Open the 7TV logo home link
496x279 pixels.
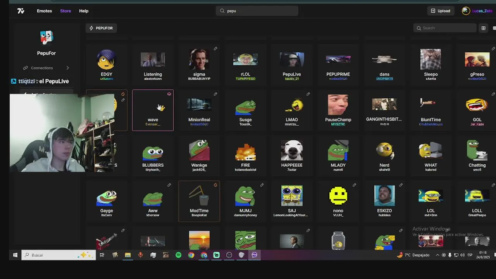point(21,11)
